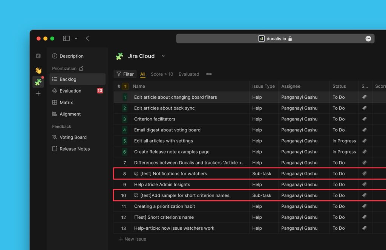Screen dimensions: 386x250
Task: Open the Ducalis 'd' home icon
Action: click(38, 56)
